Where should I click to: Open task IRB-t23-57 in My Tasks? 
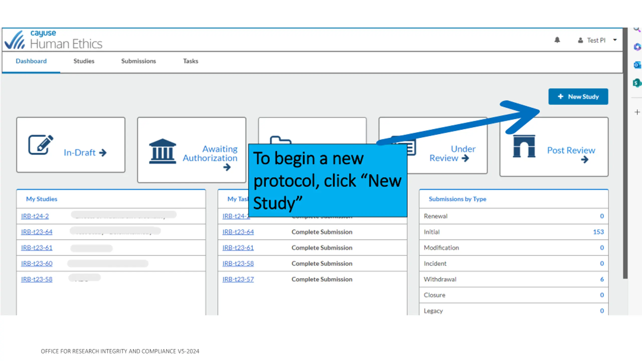pos(238,279)
